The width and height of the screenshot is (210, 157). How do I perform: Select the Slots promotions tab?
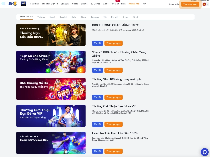point(74,17)
